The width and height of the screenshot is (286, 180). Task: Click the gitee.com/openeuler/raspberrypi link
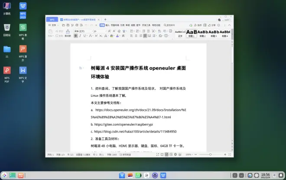[x=123, y=124]
